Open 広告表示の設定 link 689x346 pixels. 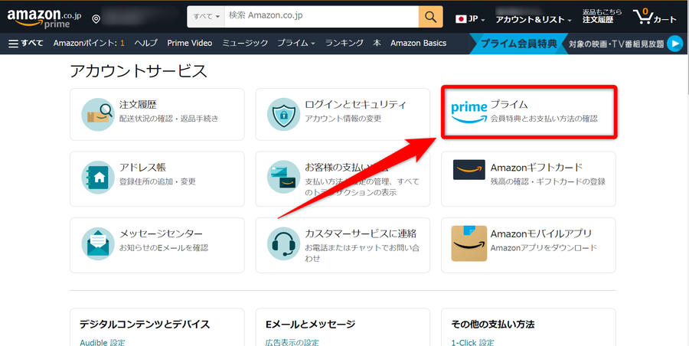(x=292, y=342)
